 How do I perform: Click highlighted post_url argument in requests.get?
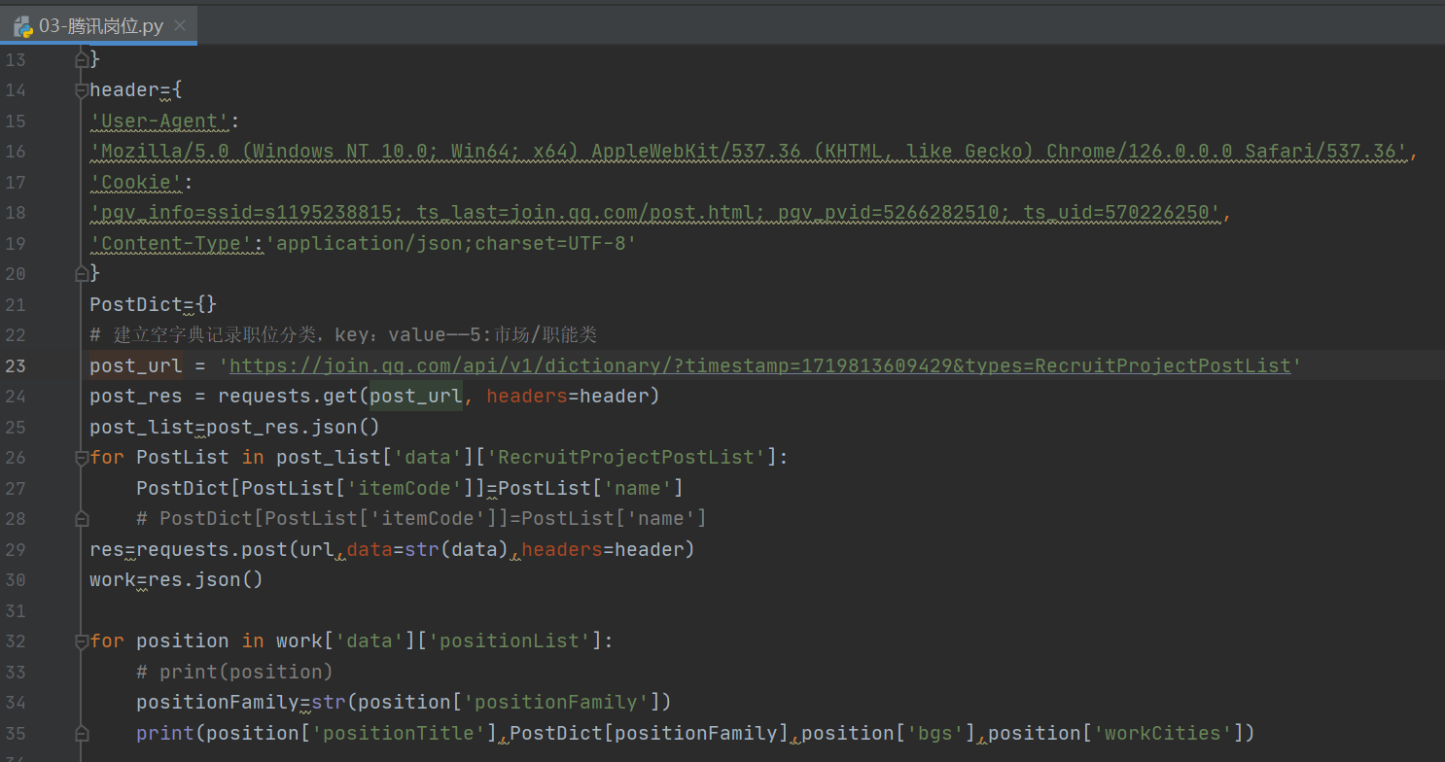coord(415,397)
